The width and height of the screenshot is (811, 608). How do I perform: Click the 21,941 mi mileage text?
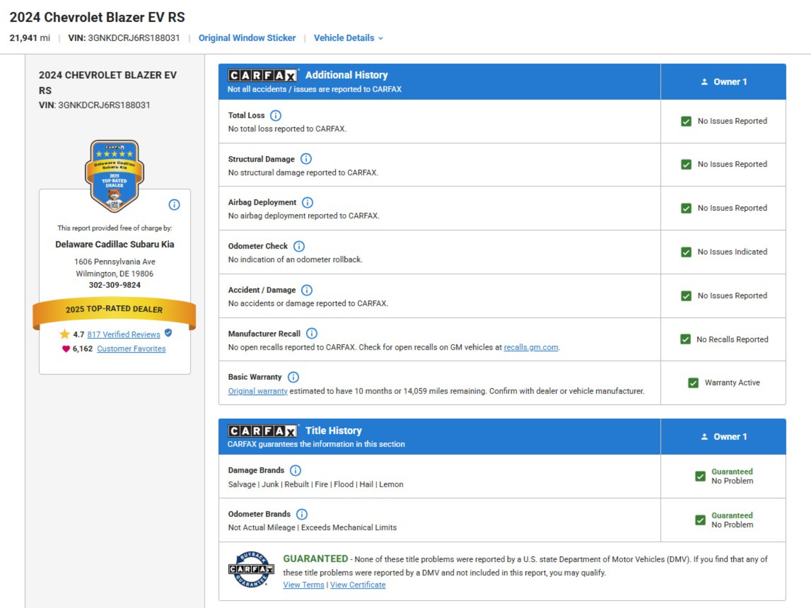[x=30, y=38]
